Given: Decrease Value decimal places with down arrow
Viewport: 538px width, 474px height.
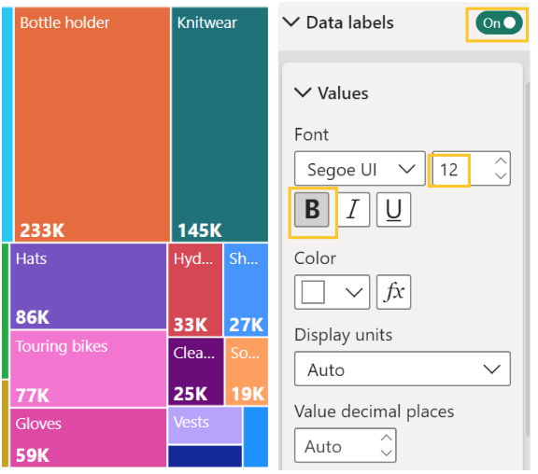Looking at the screenshot, I should [387, 453].
